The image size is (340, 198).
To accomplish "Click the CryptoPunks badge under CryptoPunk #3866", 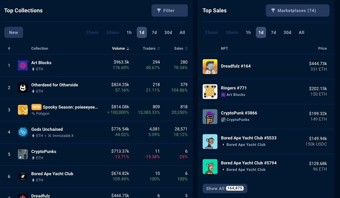I will pyautogui.click(x=223, y=120).
